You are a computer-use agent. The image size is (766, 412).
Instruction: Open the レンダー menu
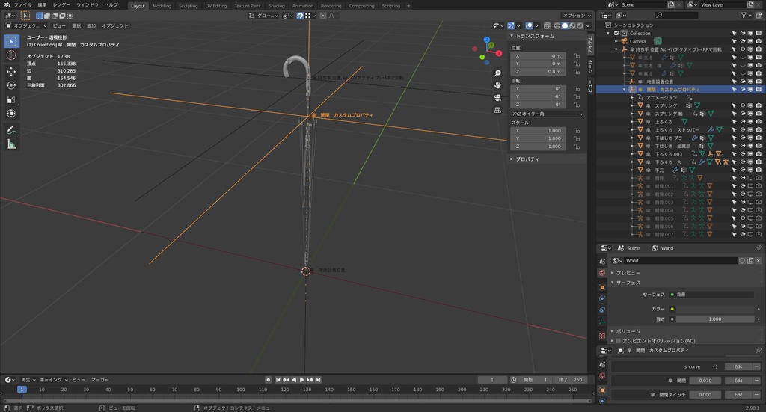point(61,4)
